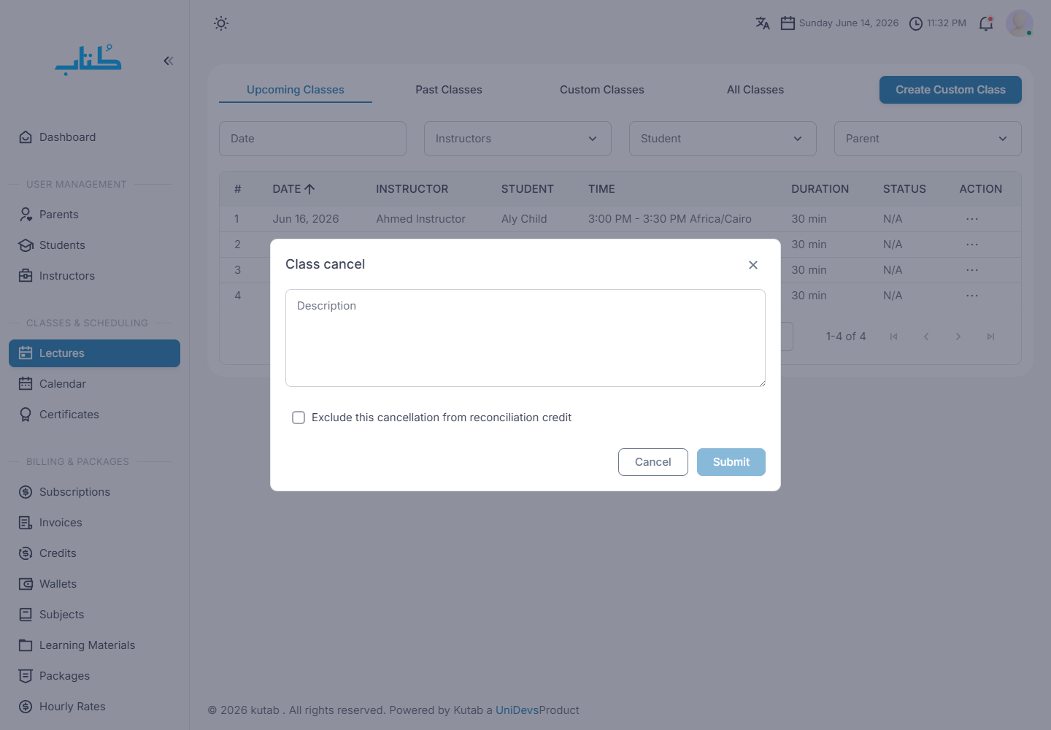Image resolution: width=1051 pixels, height=730 pixels.
Task: Click the Credits sidebar icon
Action: [26, 553]
